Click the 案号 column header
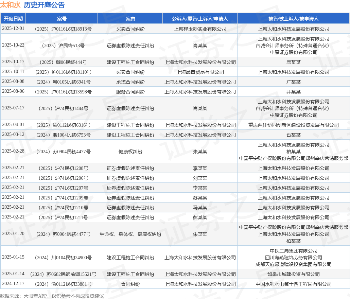 pyautogui.click(x=62, y=19)
